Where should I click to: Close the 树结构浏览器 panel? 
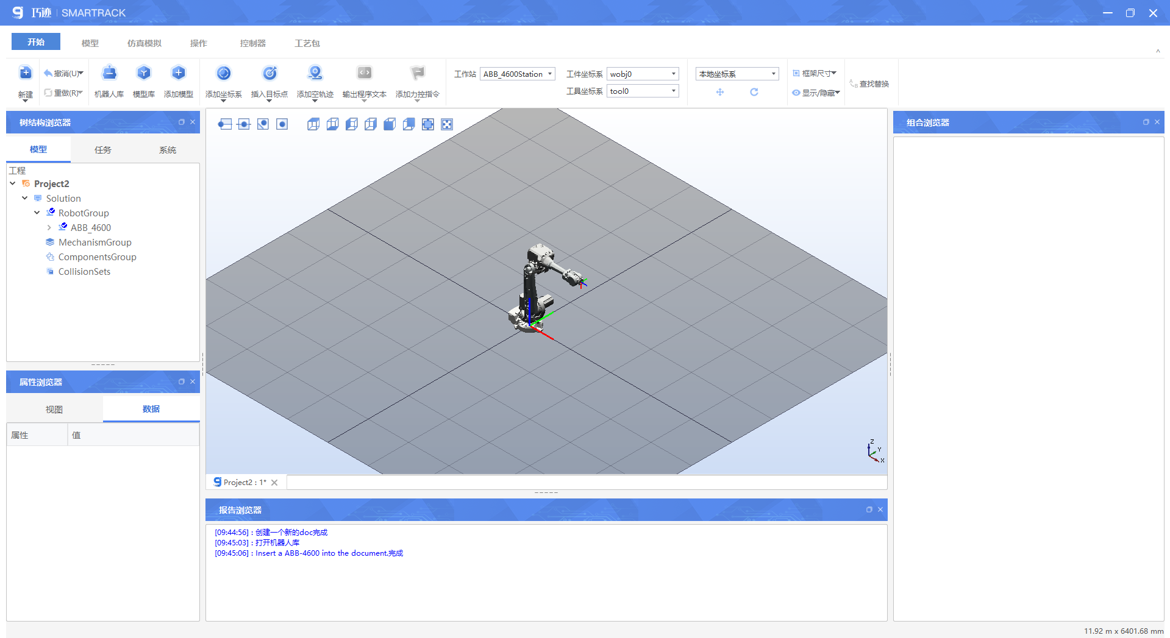[193, 122]
